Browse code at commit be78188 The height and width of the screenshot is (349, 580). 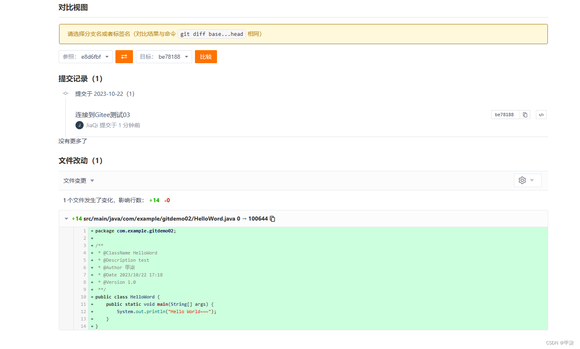click(x=541, y=115)
